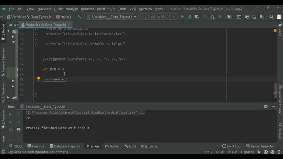This screenshot has height=159, width=283.
Task: Click the happy smiley feedback icon in the status bar
Action: coord(265,152)
